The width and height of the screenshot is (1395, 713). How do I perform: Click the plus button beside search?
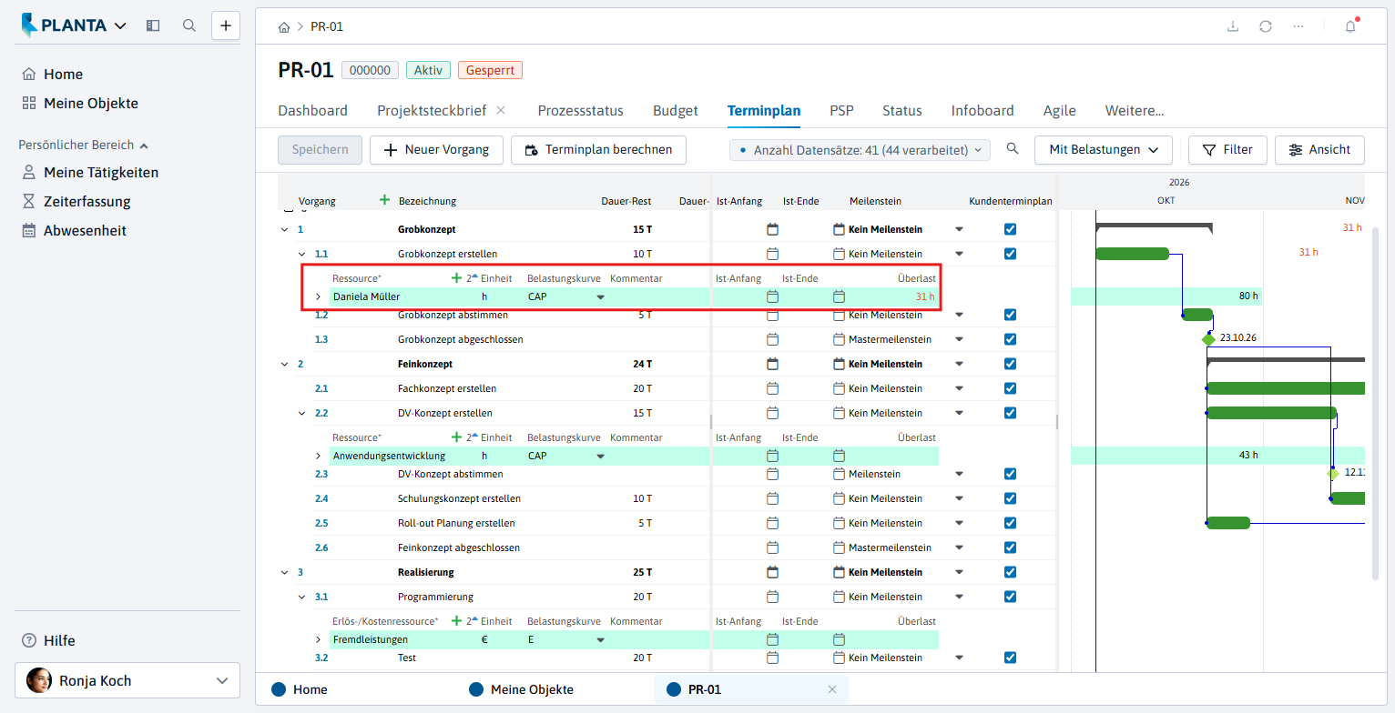pos(226,25)
